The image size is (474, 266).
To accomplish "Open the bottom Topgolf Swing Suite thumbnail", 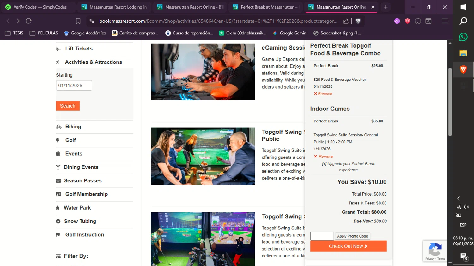I will [203, 239].
